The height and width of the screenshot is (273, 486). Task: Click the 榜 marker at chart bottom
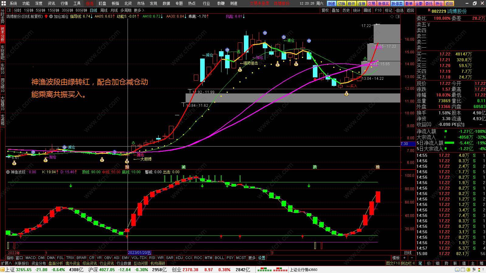(378, 167)
